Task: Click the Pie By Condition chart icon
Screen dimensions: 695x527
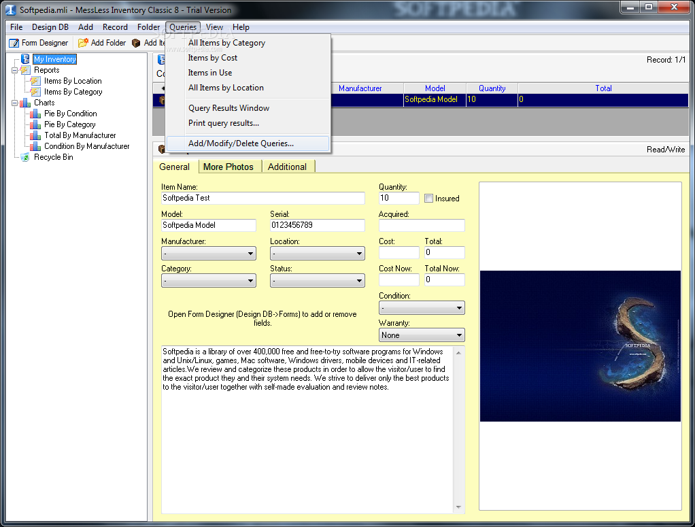Action: pyautogui.click(x=35, y=114)
